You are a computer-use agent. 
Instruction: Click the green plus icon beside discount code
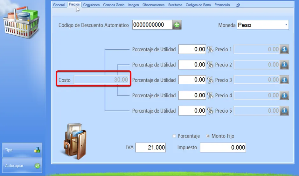click(177, 25)
